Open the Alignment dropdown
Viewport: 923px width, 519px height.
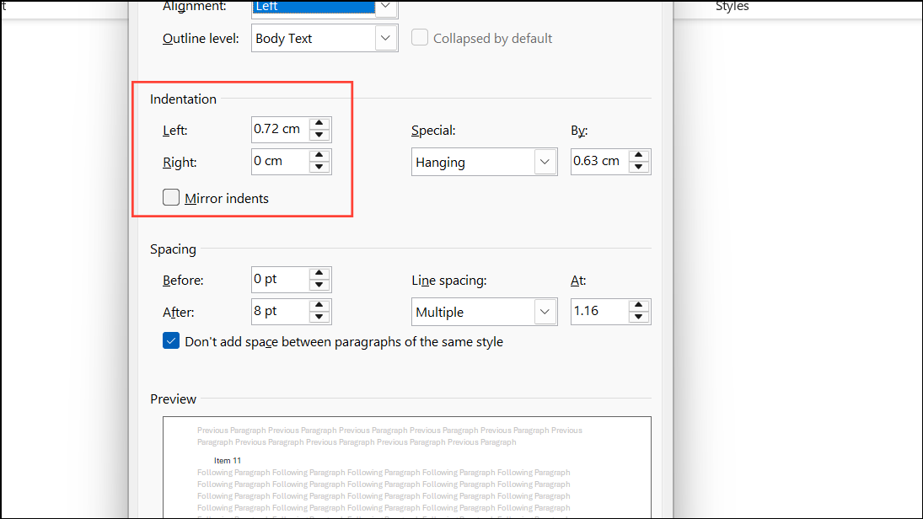[x=385, y=7]
